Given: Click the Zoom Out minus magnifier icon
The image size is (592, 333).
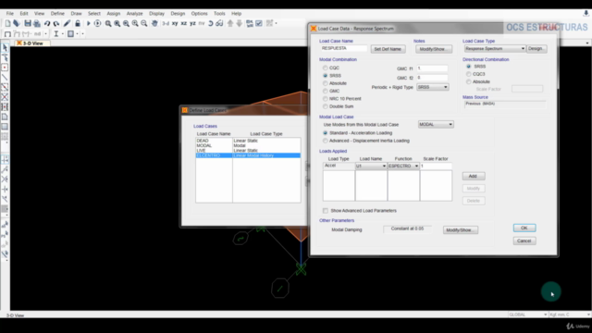Looking at the screenshot, I should click(x=144, y=23).
